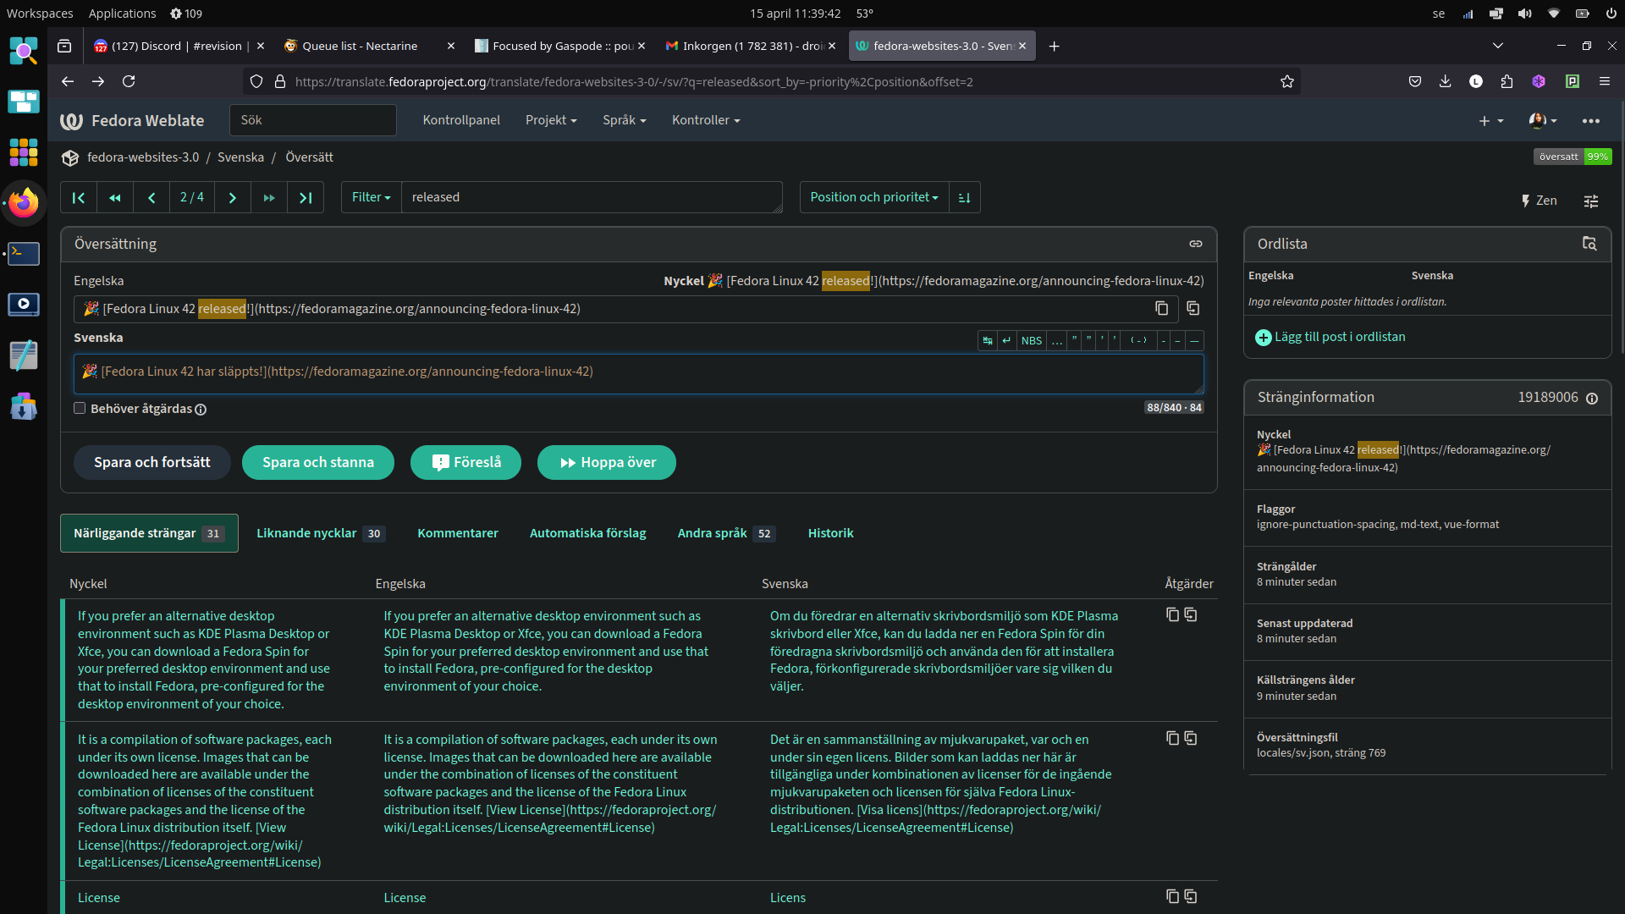Insert tab character in translation toolbar
The height and width of the screenshot is (914, 1625).
point(988,340)
